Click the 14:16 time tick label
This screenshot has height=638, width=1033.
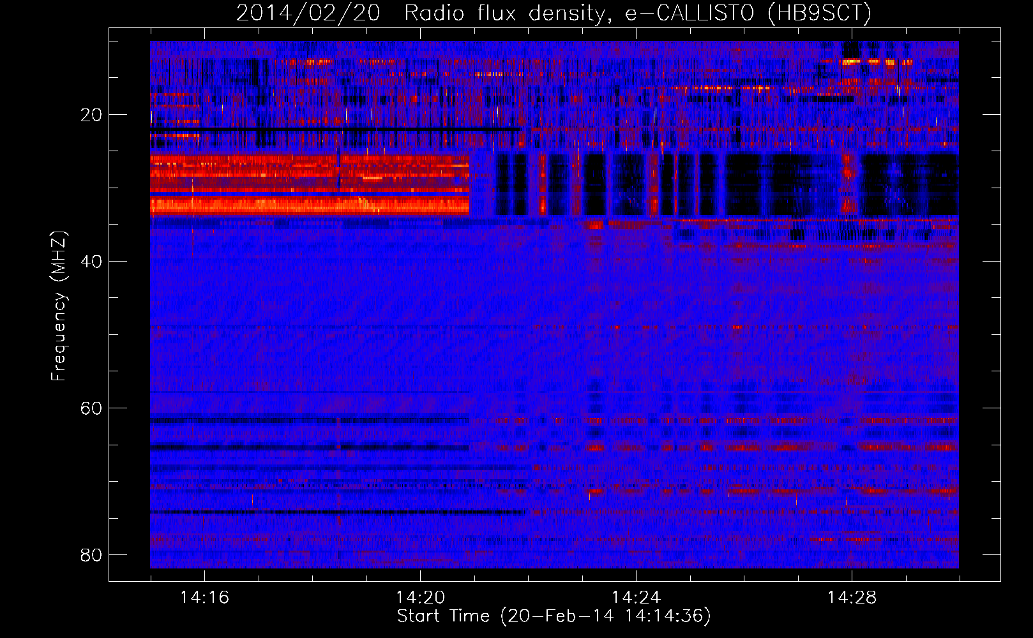(204, 598)
